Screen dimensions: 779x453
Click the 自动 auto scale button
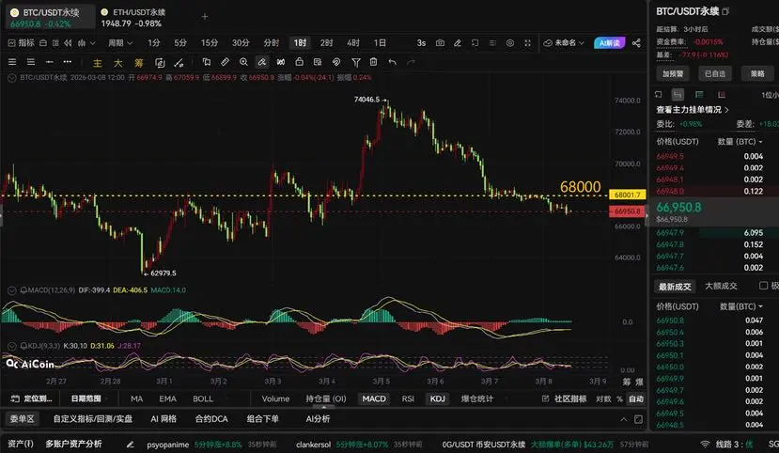(x=636, y=398)
